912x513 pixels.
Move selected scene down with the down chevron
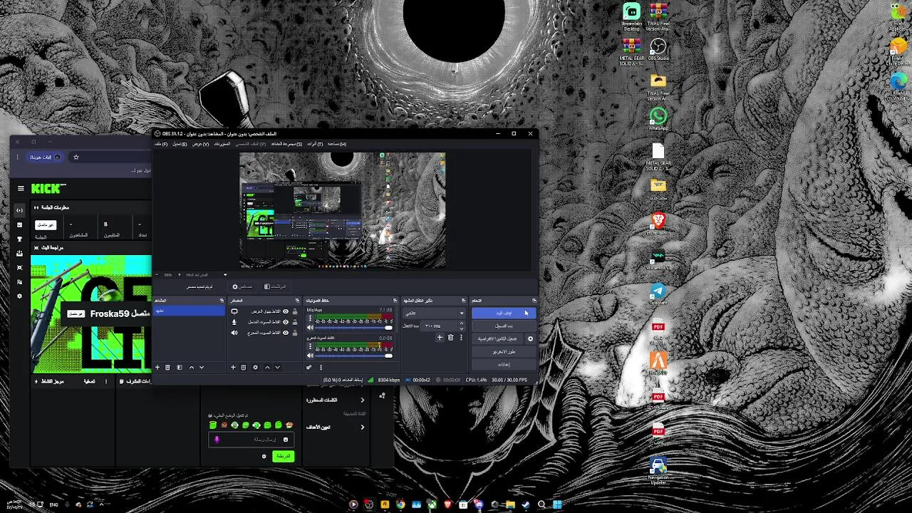202,368
